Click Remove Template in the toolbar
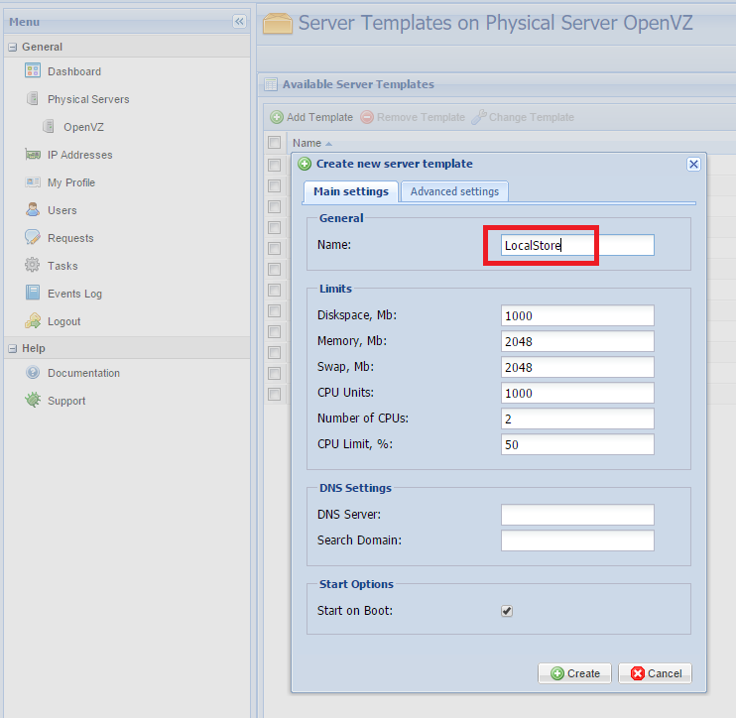Viewport: 736px width, 718px height. coord(413,117)
